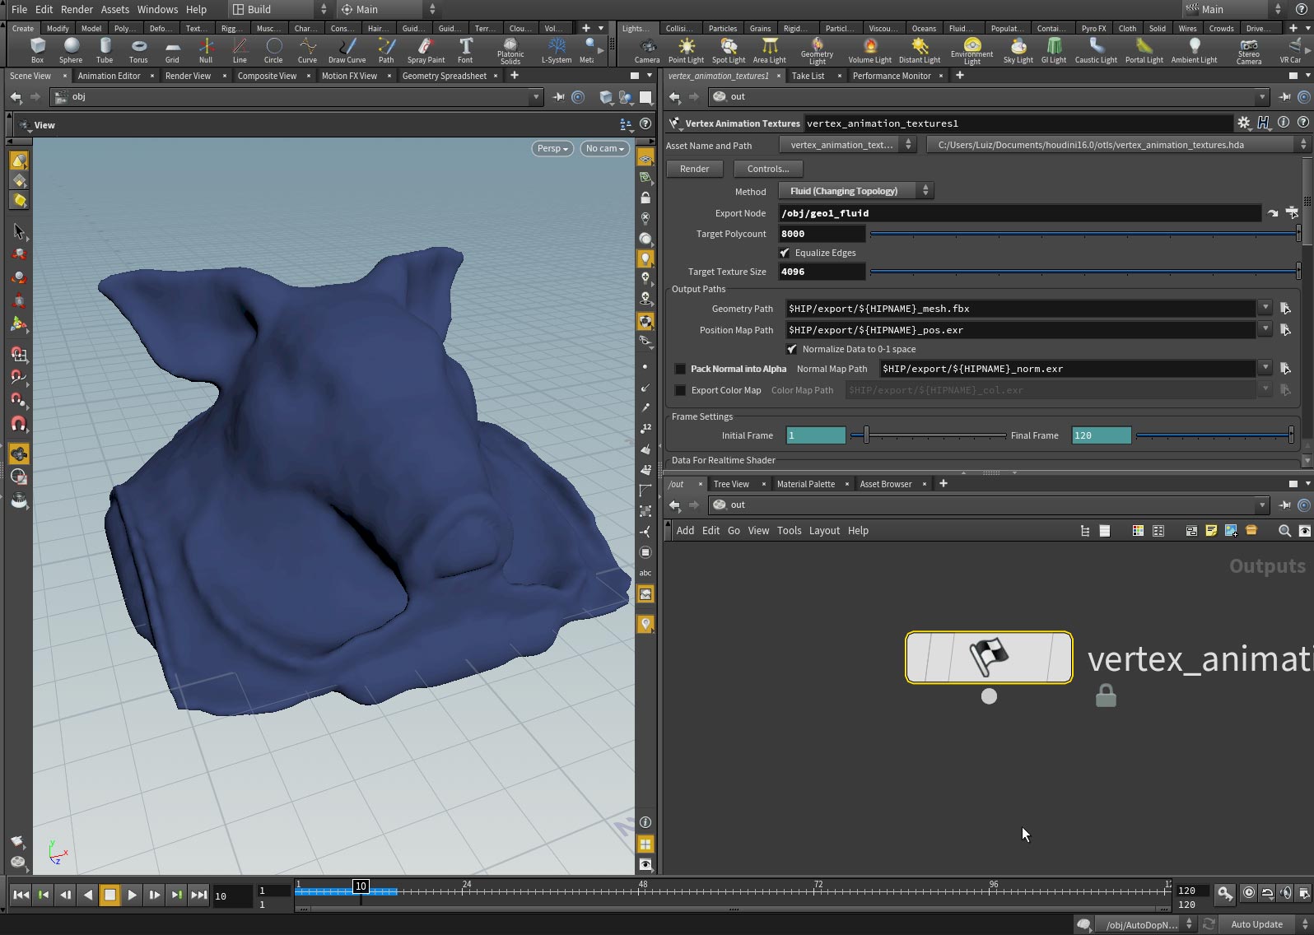Switch to the Geometry Spreadsheet tab
The height and width of the screenshot is (935, 1314).
pyautogui.click(x=444, y=76)
